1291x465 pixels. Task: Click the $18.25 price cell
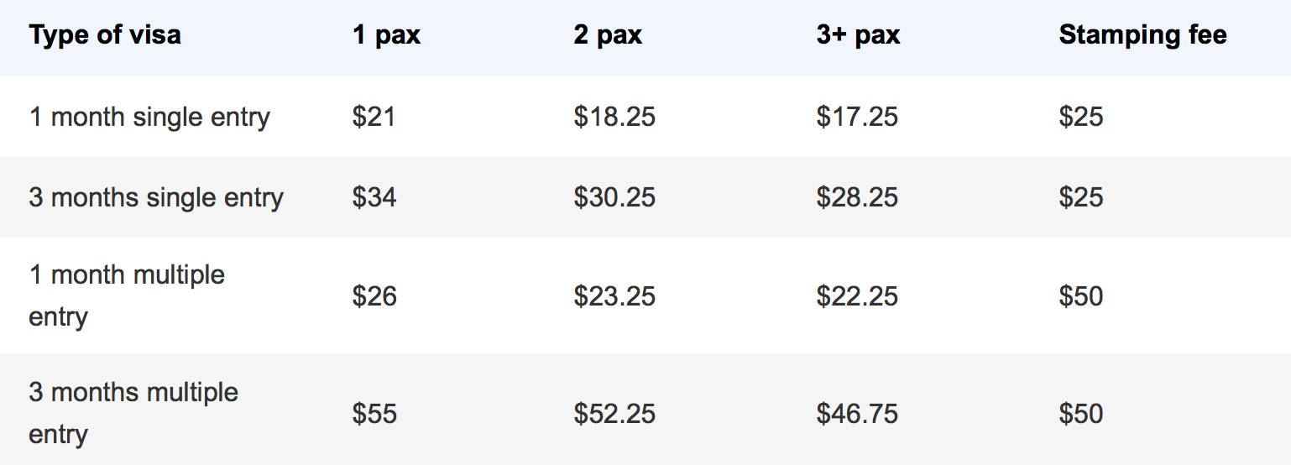(614, 116)
